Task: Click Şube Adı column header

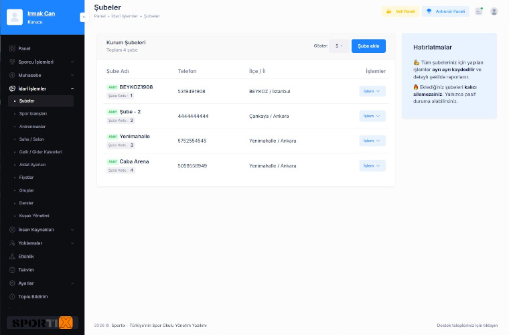Action: pos(117,71)
